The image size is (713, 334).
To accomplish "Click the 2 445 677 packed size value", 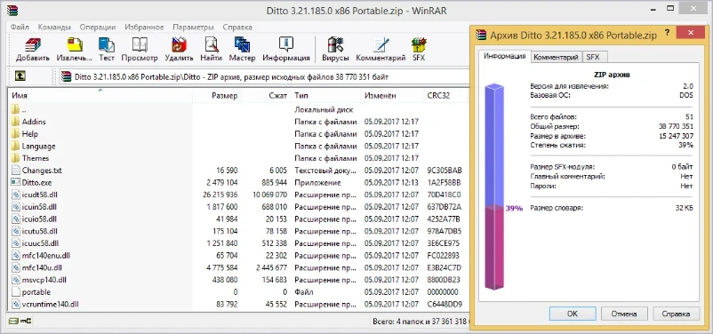I will click(271, 267).
